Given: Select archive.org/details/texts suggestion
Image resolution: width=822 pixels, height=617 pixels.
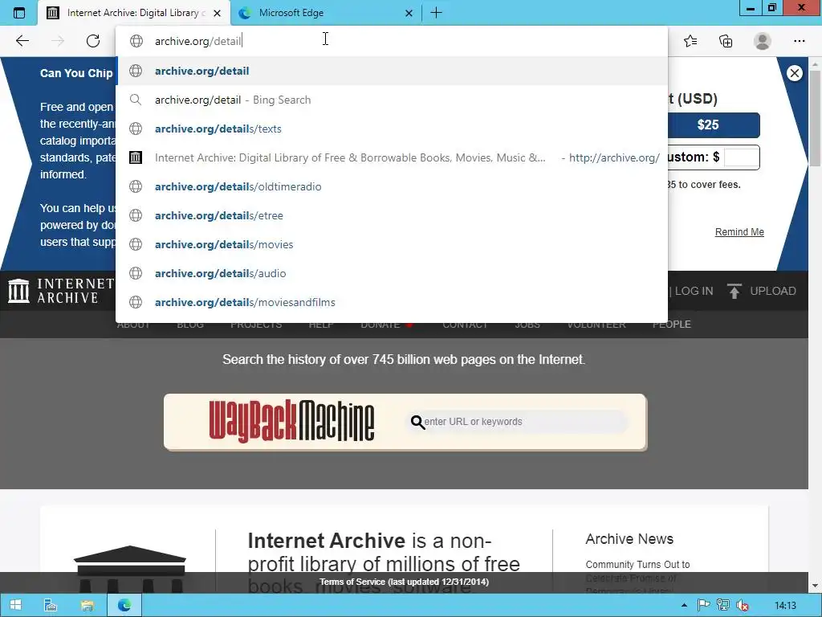Looking at the screenshot, I should coord(392,129).
